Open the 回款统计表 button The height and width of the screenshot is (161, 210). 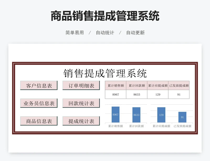click(x=81, y=103)
